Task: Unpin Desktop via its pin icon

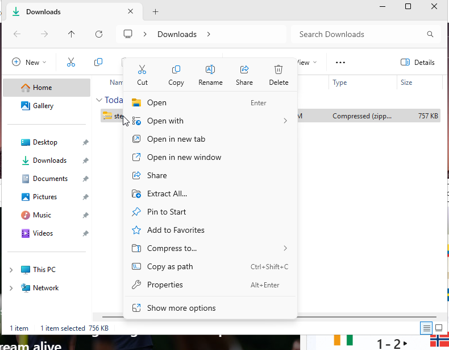Action: pos(85,142)
